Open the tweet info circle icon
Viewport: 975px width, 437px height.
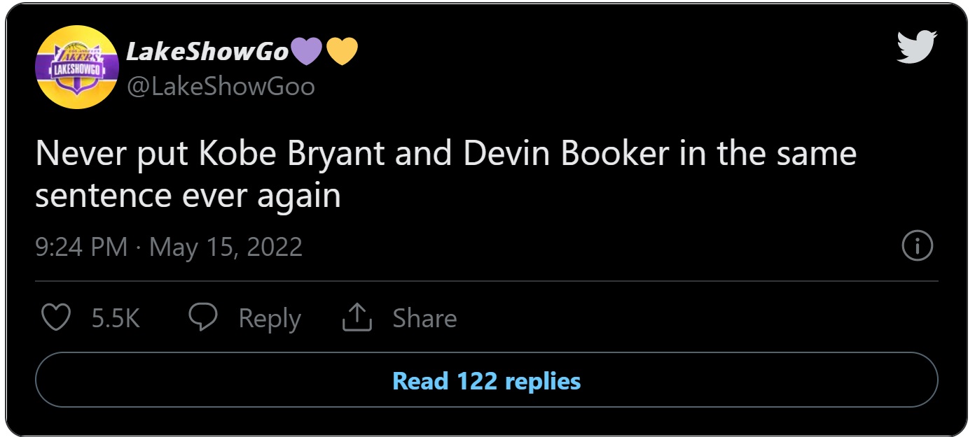tap(917, 245)
